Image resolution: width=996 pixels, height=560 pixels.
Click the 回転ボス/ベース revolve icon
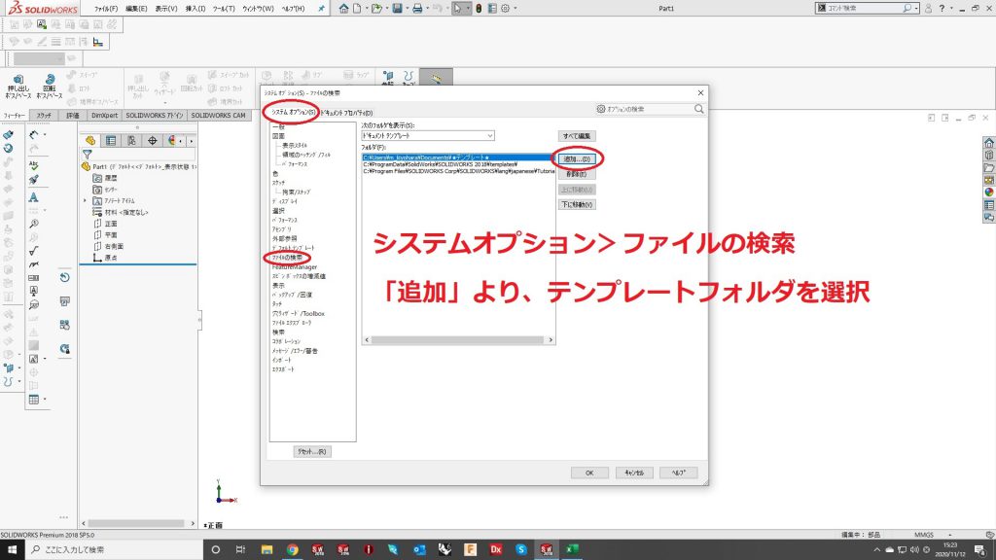[49, 87]
